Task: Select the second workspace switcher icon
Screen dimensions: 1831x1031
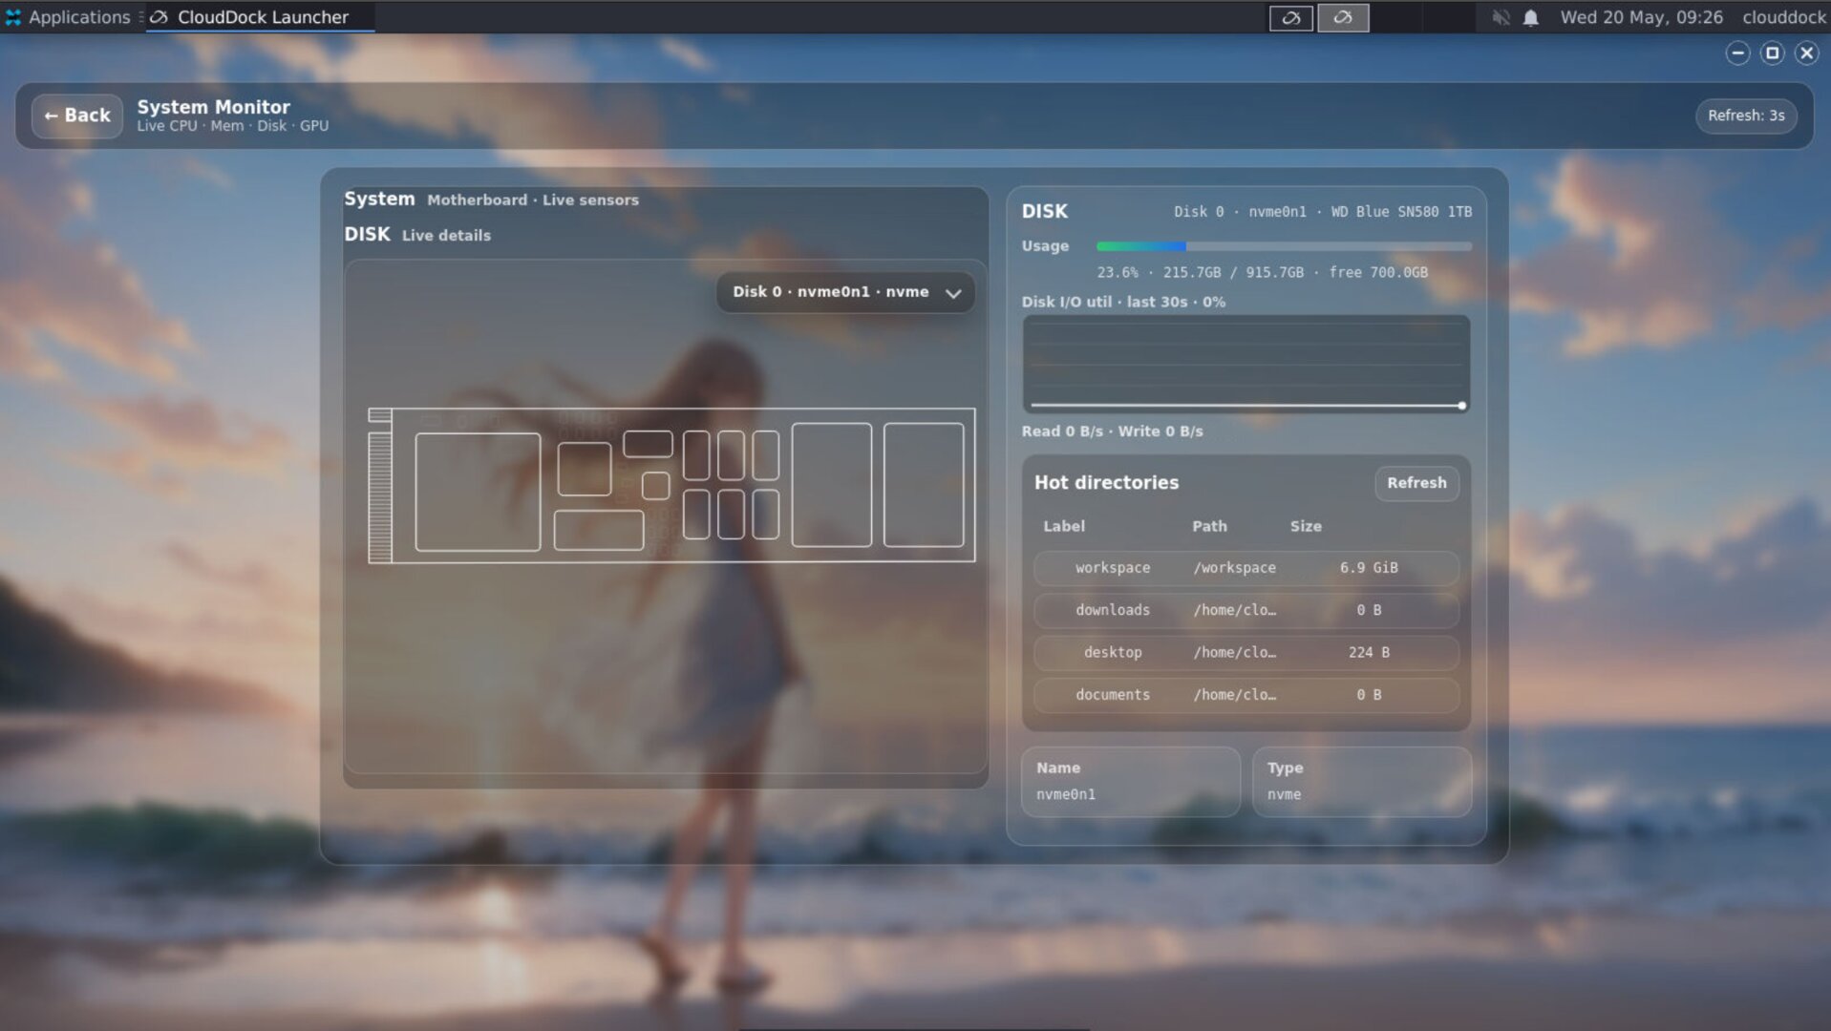Action: coord(1342,17)
